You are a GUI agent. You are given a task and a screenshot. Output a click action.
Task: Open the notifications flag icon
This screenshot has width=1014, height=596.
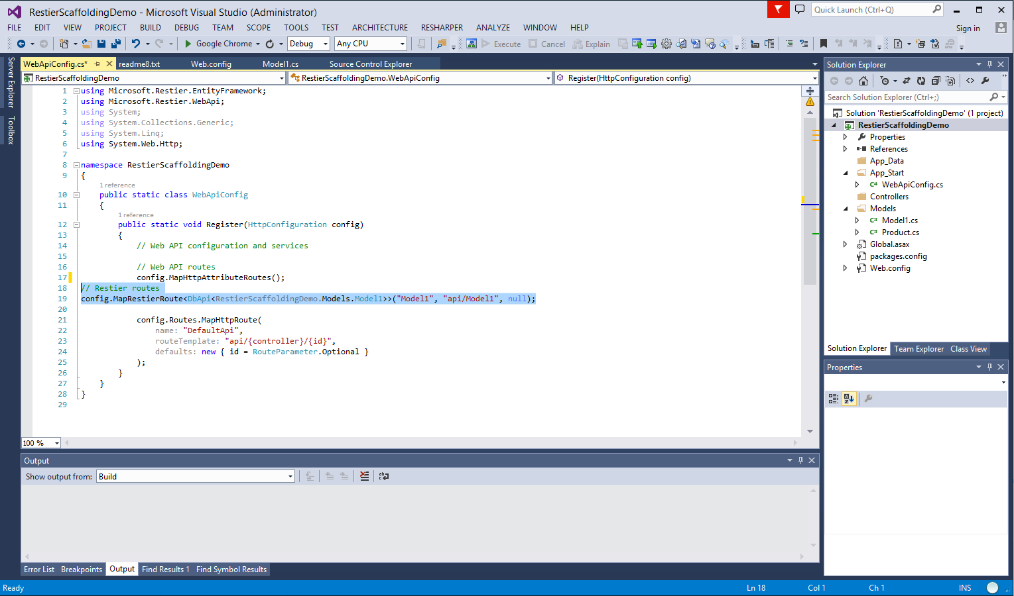(x=778, y=9)
